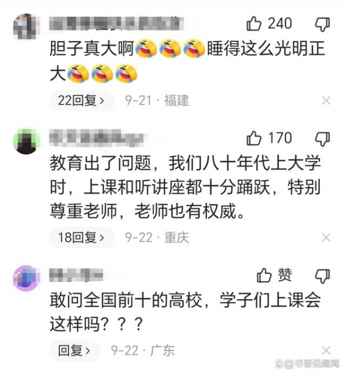The width and height of the screenshot is (346, 376).
Task: Select the comment text 教育出了问题
Action: [100, 163]
